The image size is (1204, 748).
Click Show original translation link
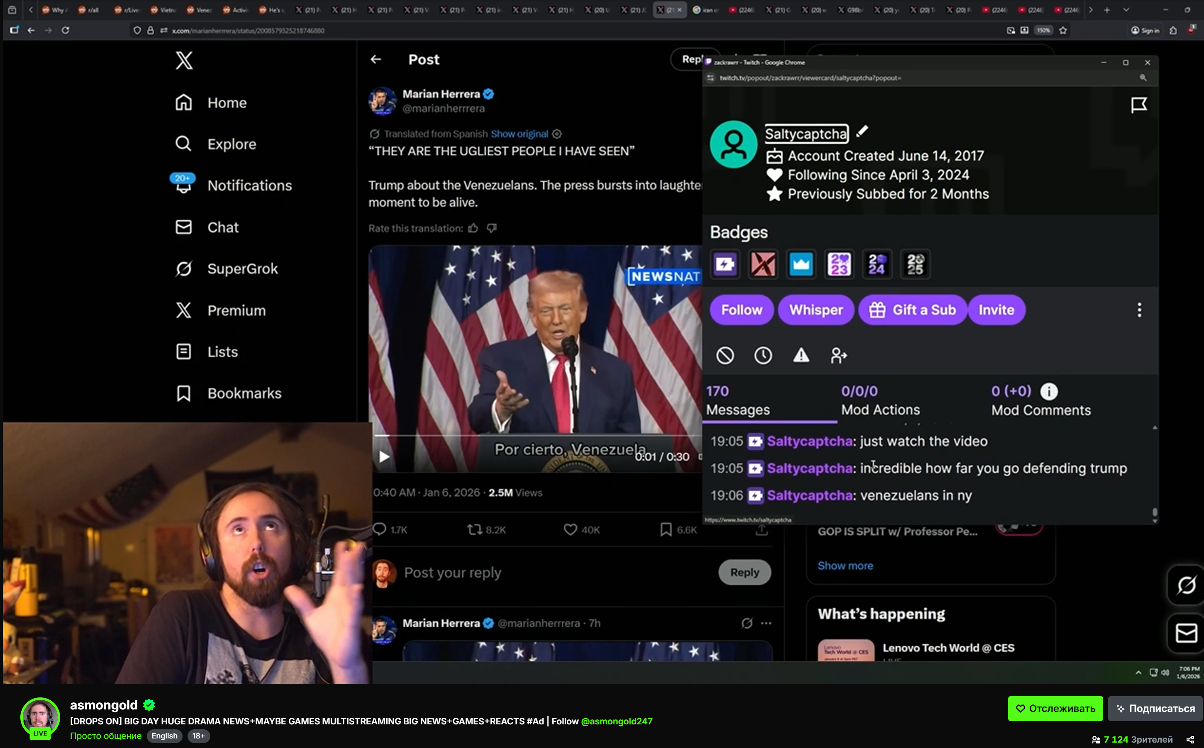coord(519,134)
